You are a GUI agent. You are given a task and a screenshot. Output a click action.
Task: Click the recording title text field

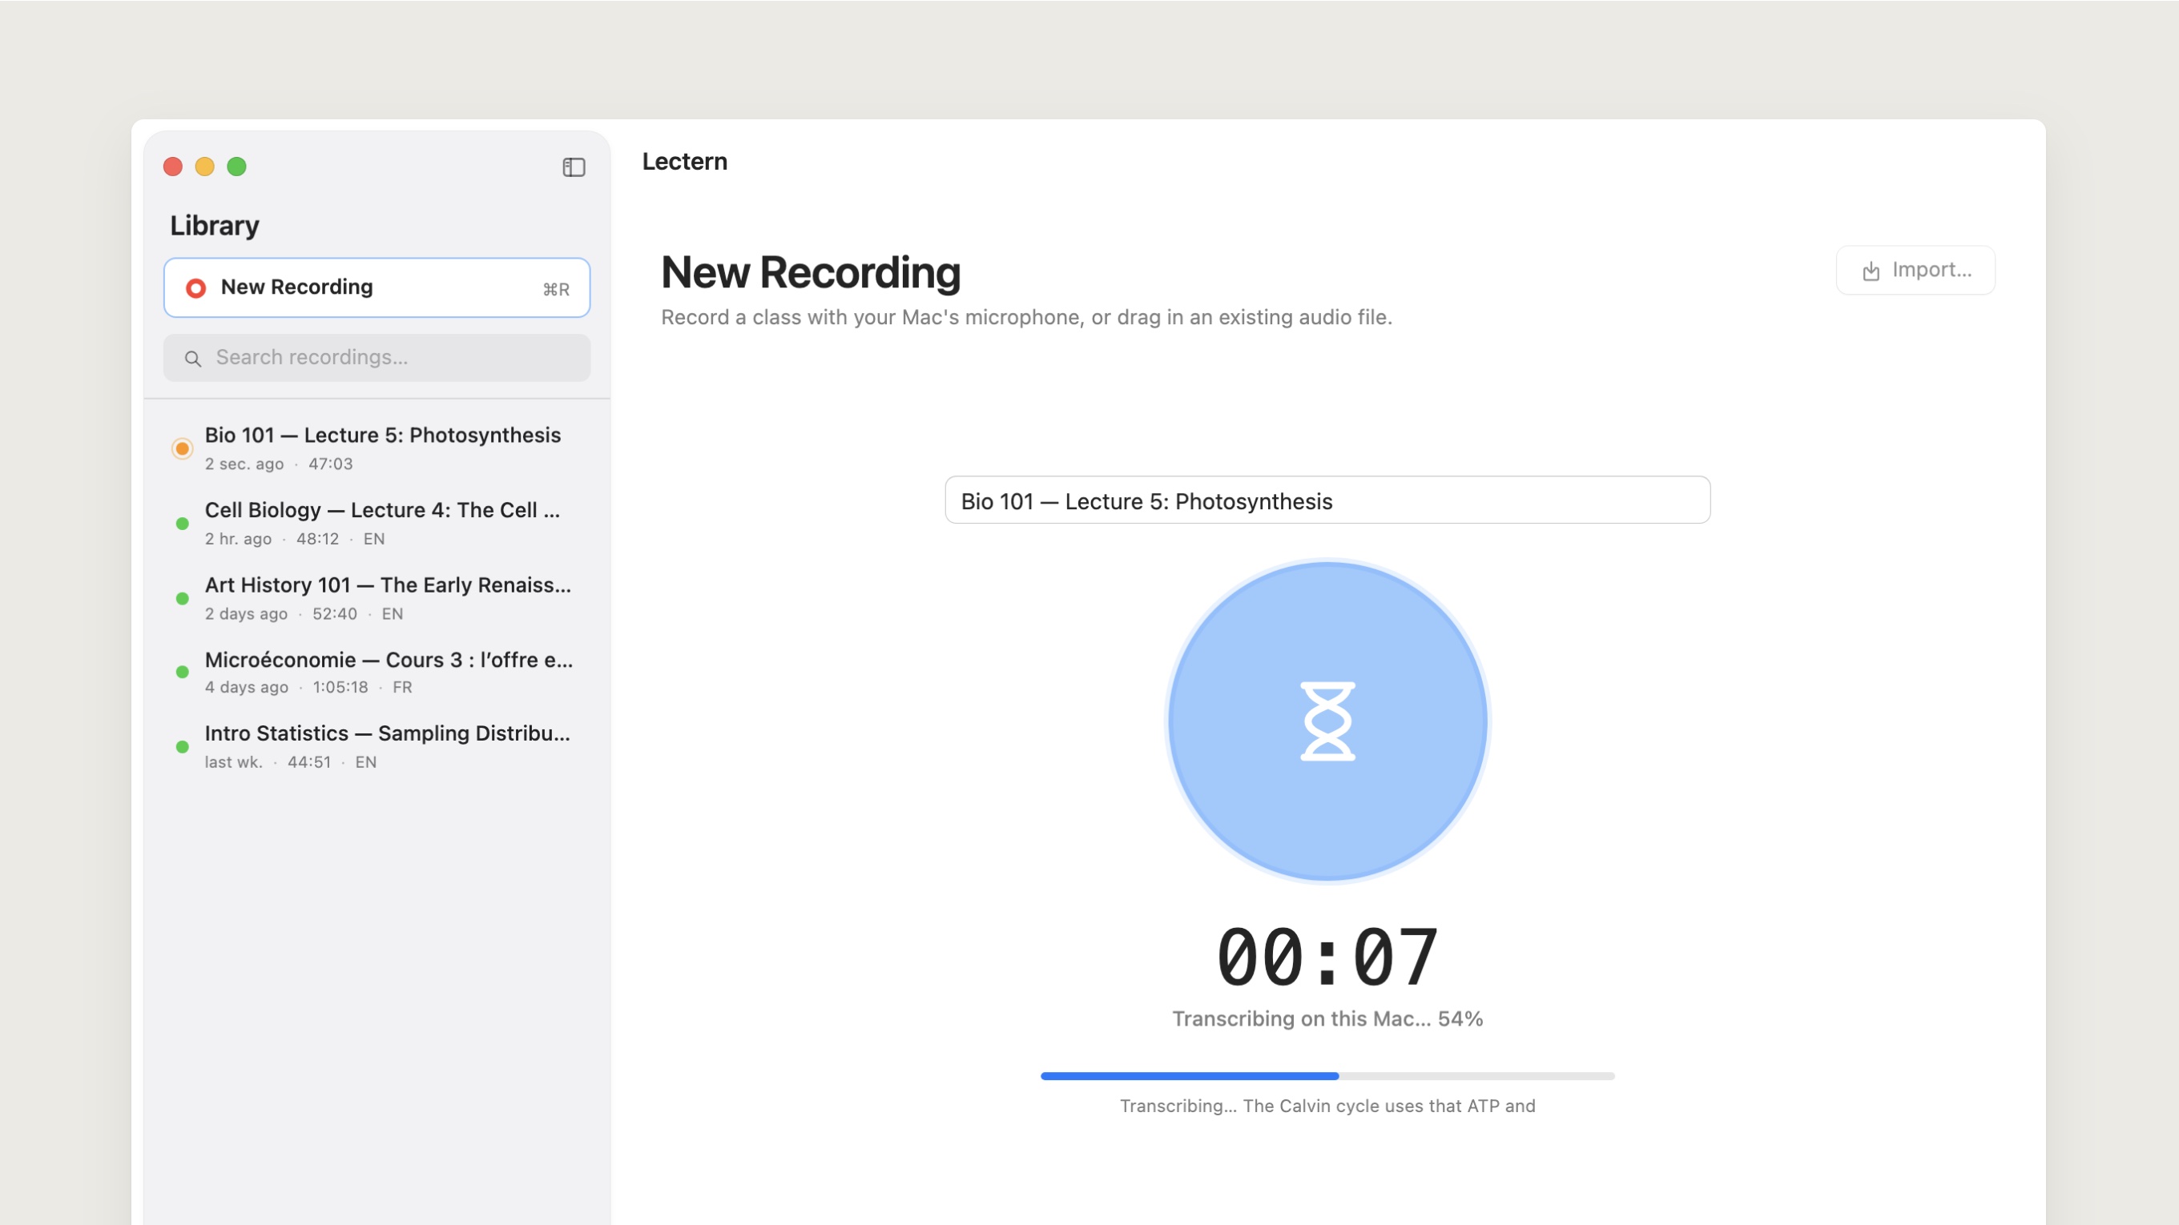pyautogui.click(x=1327, y=500)
